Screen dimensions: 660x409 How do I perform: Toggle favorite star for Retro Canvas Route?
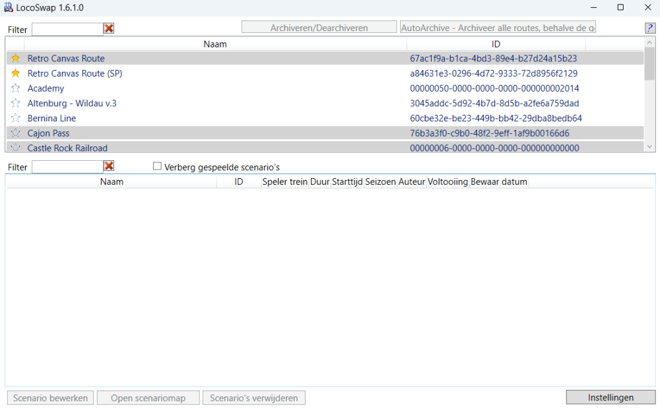[16, 59]
